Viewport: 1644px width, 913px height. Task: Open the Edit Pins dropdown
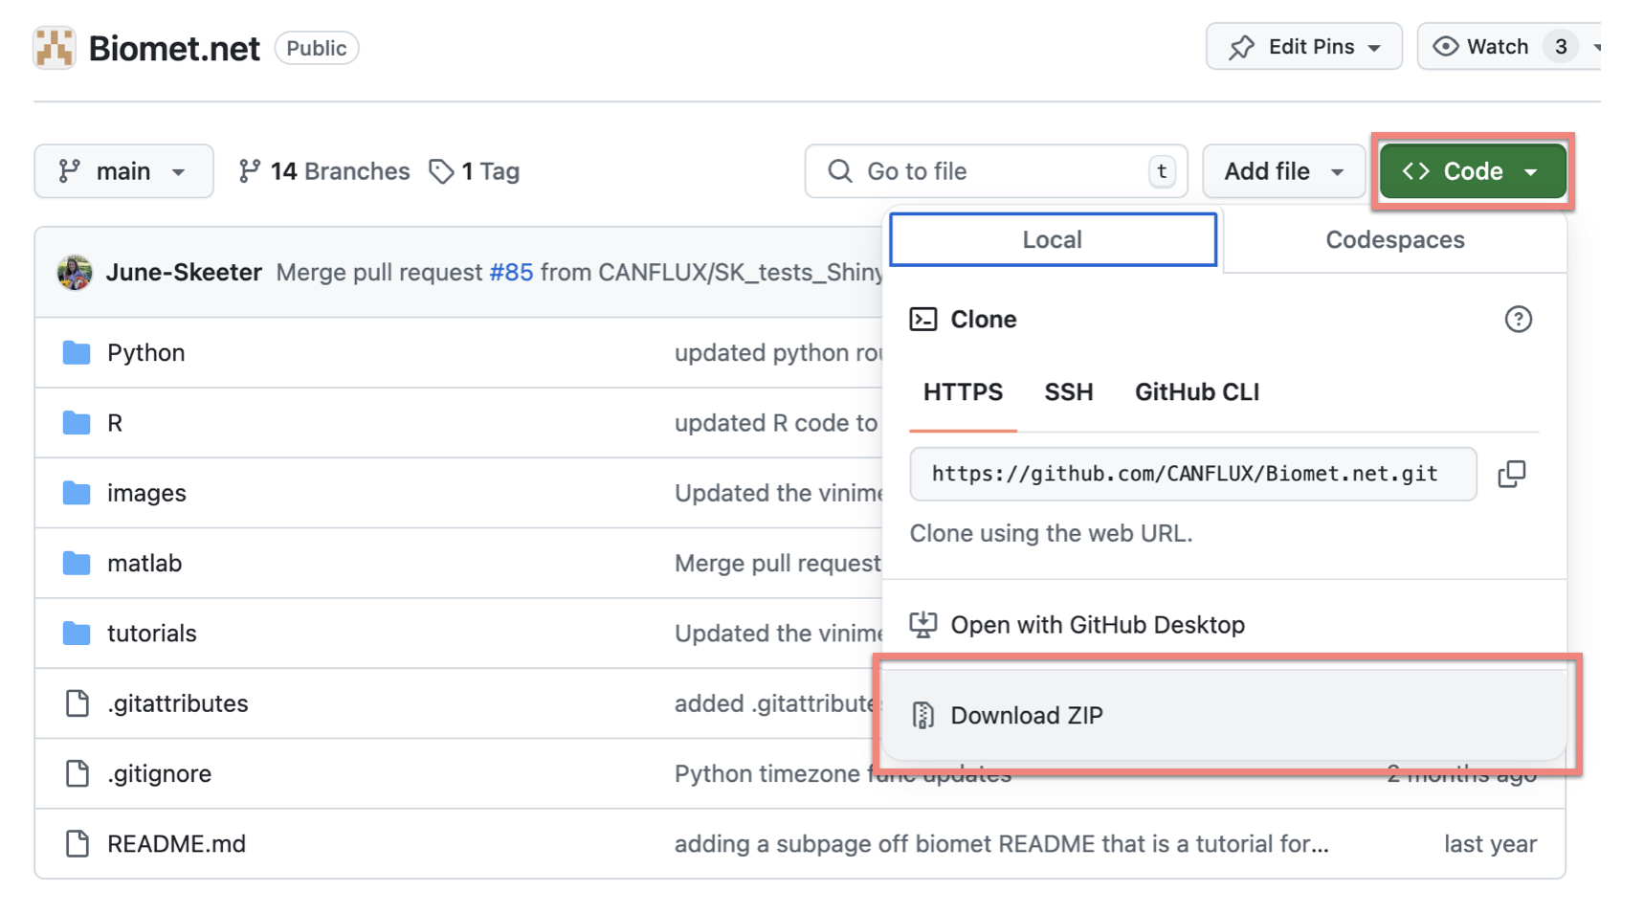(x=1304, y=47)
